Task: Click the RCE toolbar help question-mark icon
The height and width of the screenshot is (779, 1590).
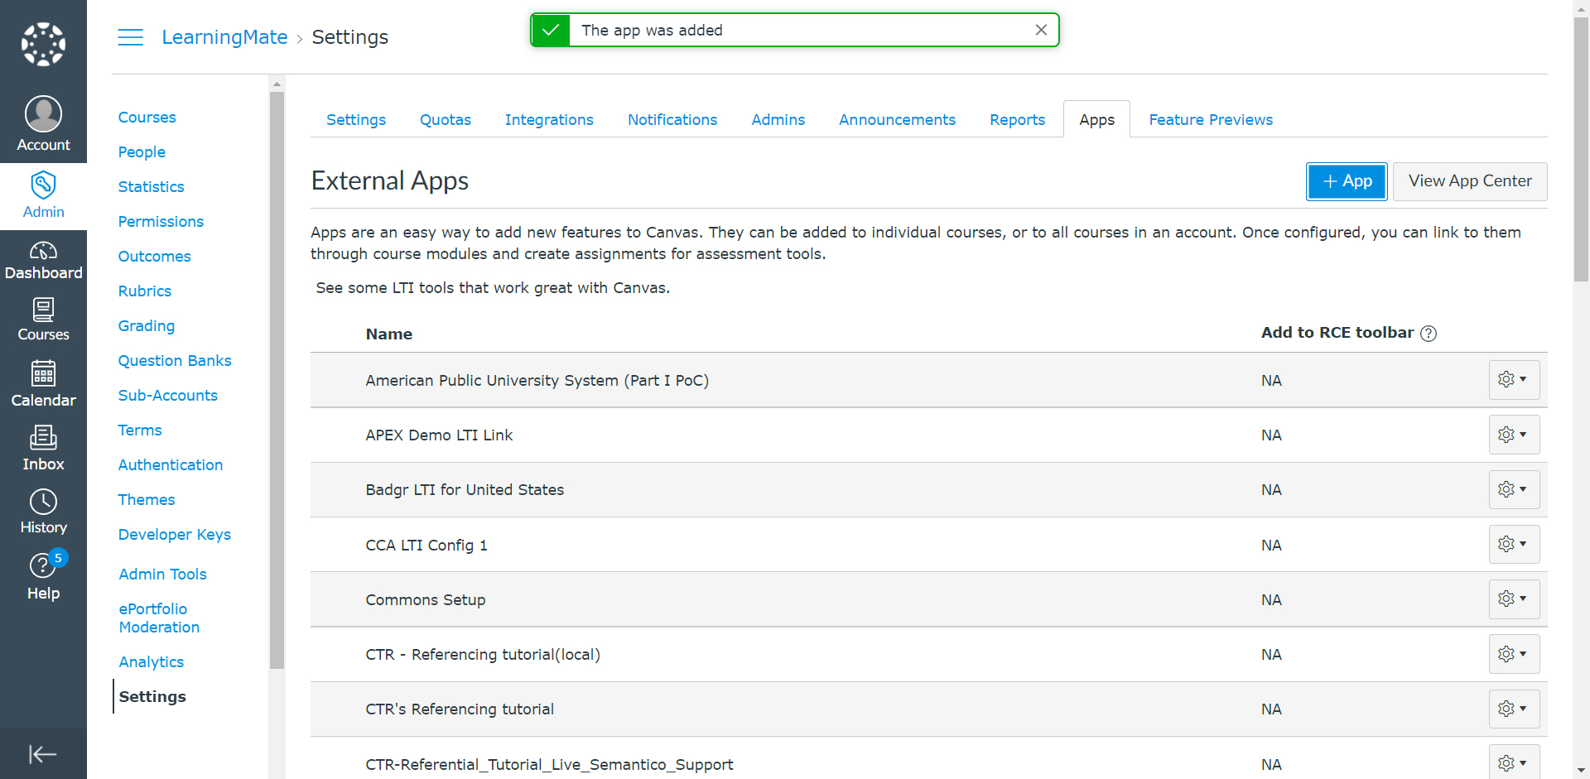Action: click(x=1429, y=333)
